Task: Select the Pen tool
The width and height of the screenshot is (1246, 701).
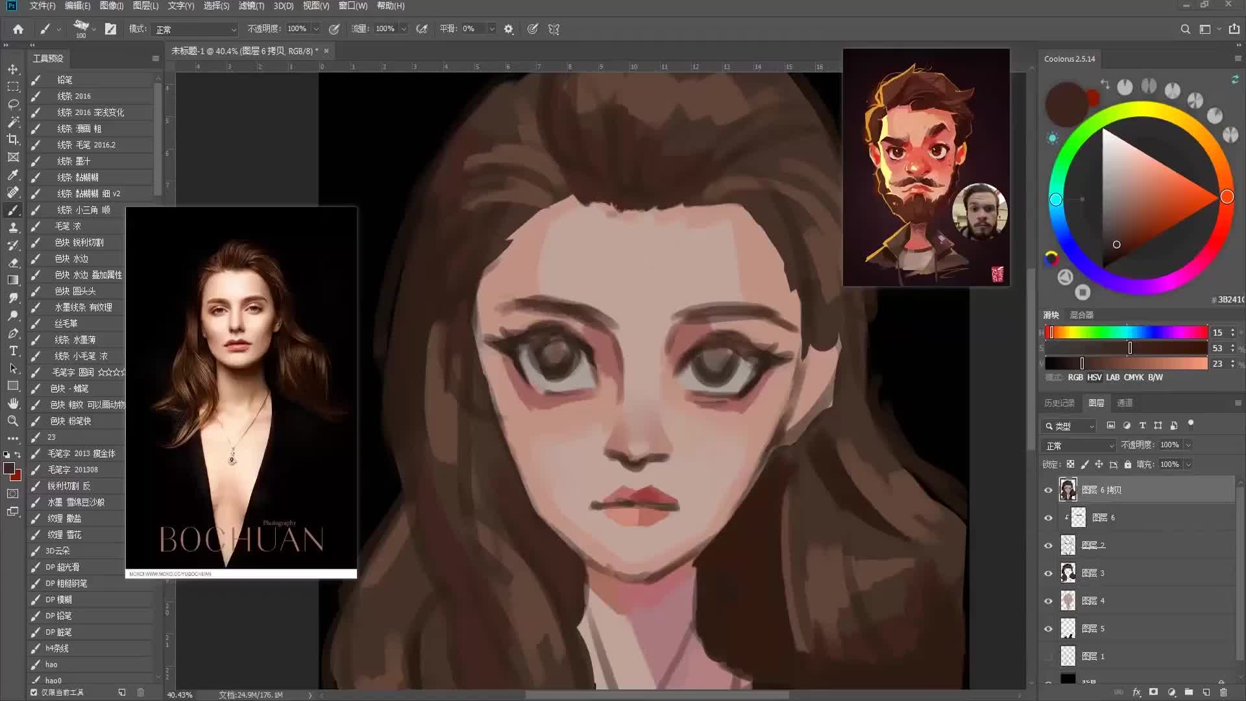Action: [13, 333]
